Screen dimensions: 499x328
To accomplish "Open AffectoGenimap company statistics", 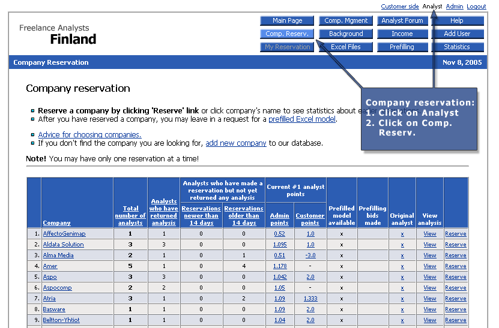I will [x=64, y=234].
